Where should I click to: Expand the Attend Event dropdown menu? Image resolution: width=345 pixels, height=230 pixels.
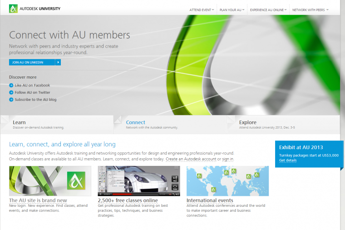tap(202, 10)
